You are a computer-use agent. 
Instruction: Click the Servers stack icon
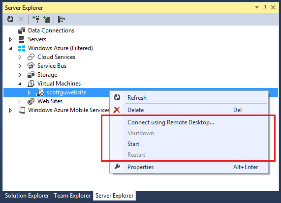point(22,39)
